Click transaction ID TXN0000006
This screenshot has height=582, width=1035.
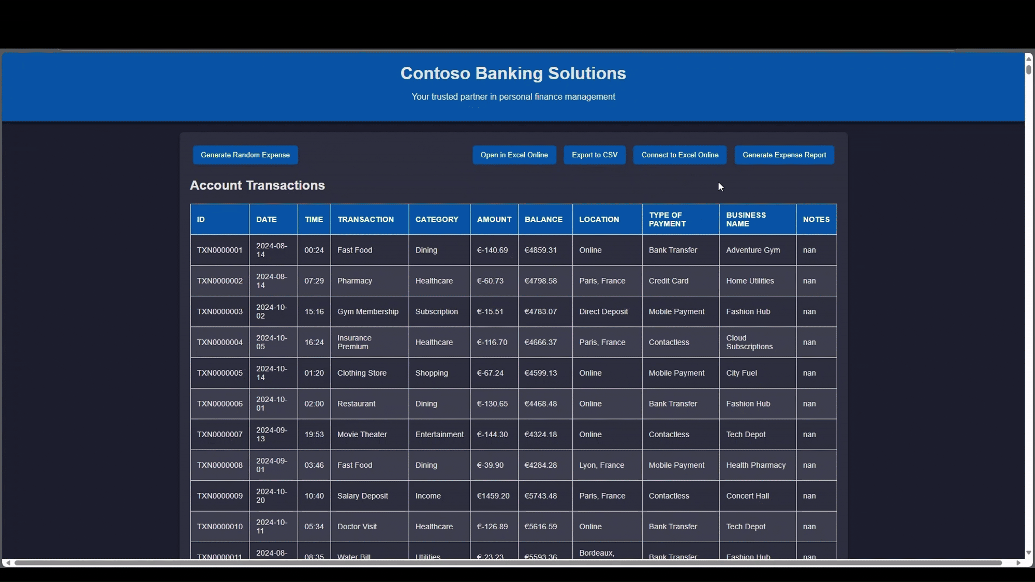219,404
